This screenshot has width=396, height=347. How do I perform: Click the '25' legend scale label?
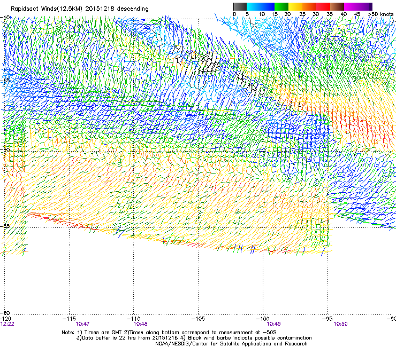(x=302, y=14)
